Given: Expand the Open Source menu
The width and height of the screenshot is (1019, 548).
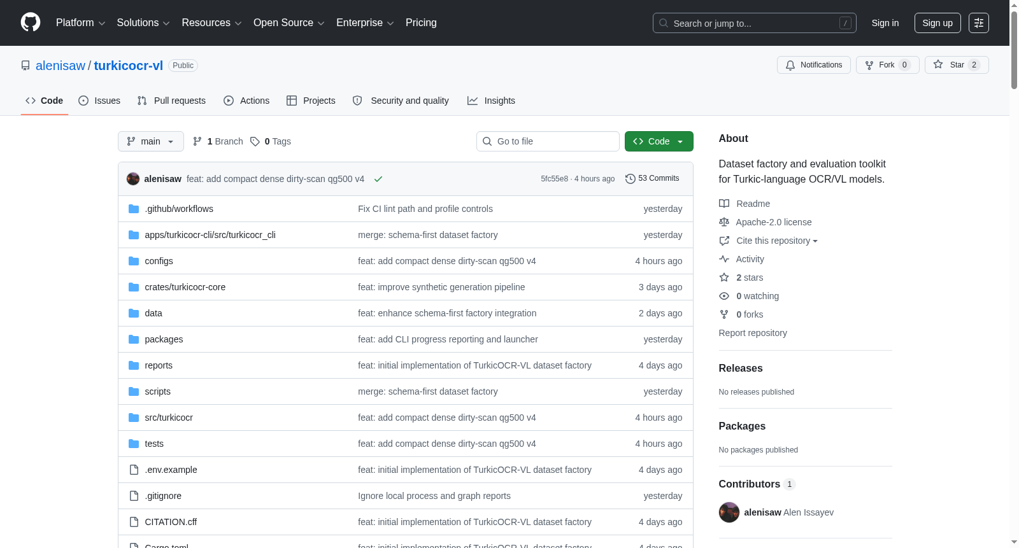Looking at the screenshot, I should tap(289, 23).
